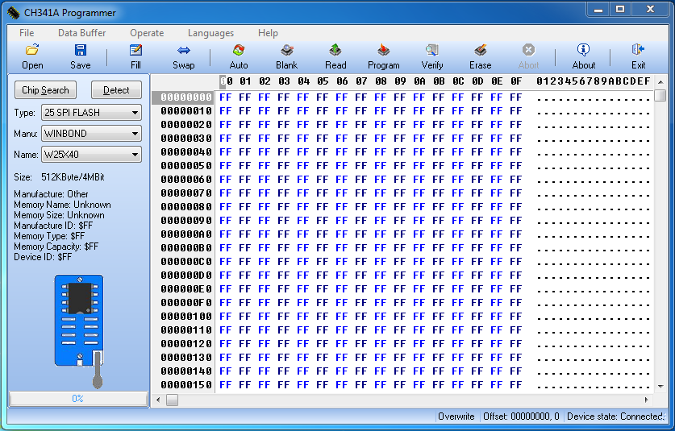
Task: Click the programmer socket diagram image
Action: [x=80, y=331]
